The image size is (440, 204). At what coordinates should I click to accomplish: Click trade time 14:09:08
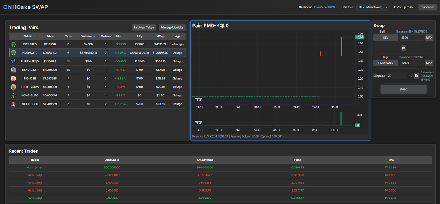[390, 175]
